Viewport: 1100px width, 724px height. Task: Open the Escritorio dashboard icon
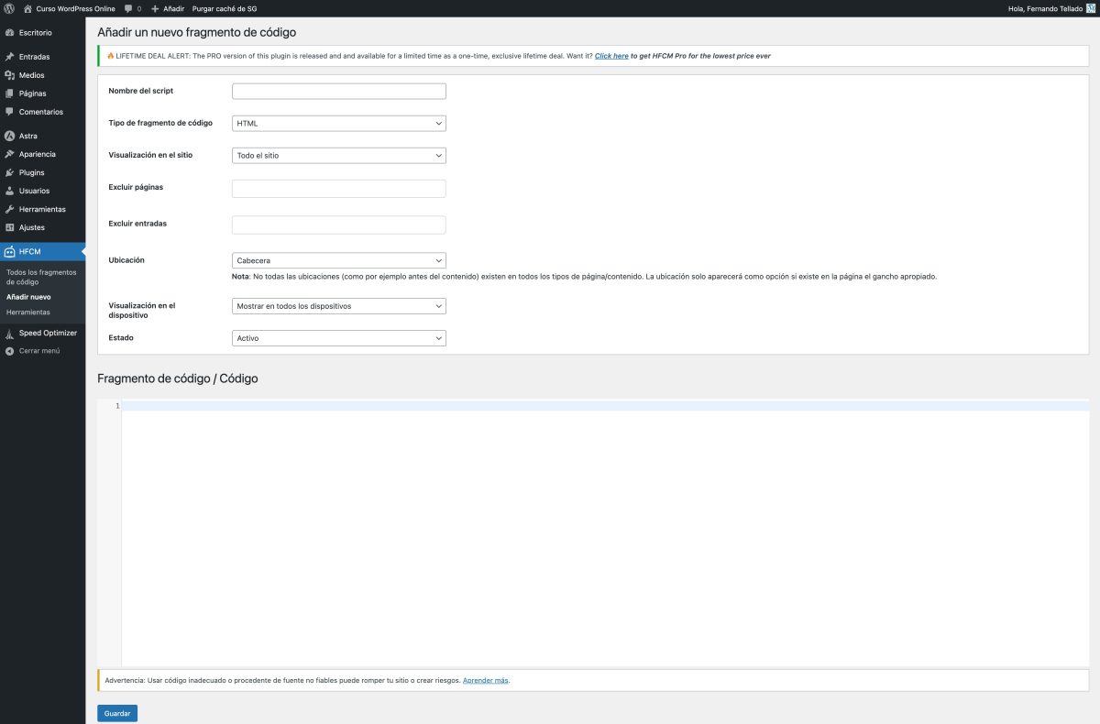[11, 32]
